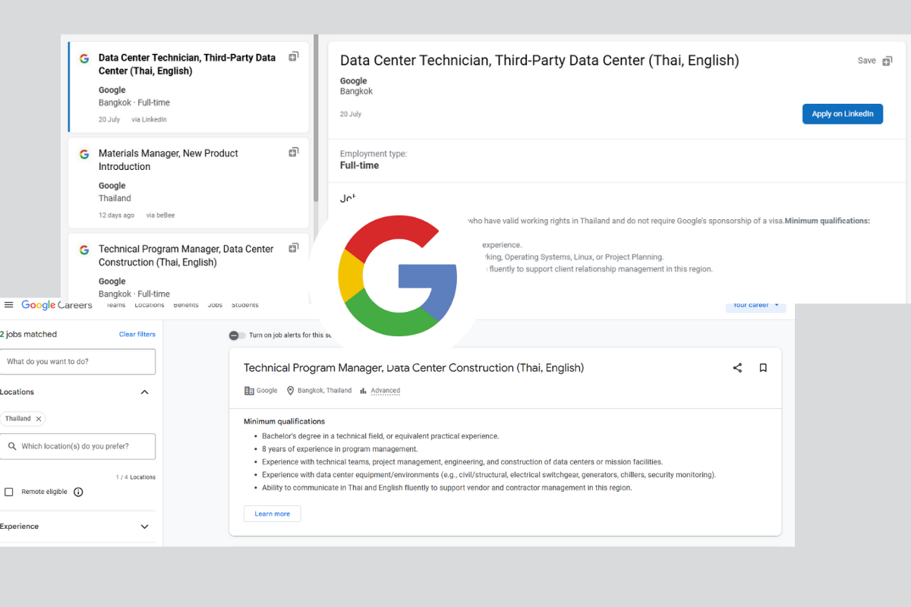The image size is (911, 607).
Task: Click the Advanced experience level bars icon
Action: coord(364,391)
